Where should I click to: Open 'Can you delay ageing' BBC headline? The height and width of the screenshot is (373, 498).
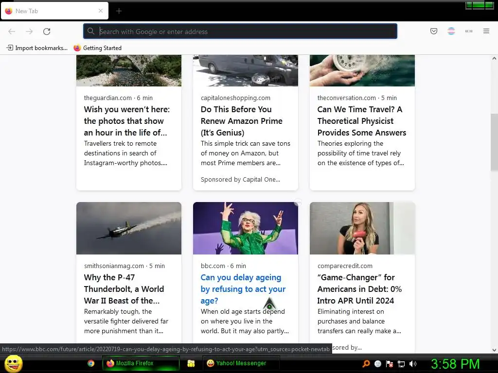[x=243, y=289]
